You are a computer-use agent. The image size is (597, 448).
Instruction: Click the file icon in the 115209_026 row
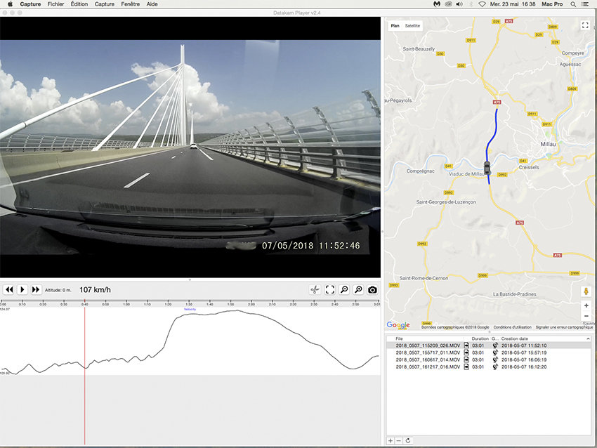466,345
